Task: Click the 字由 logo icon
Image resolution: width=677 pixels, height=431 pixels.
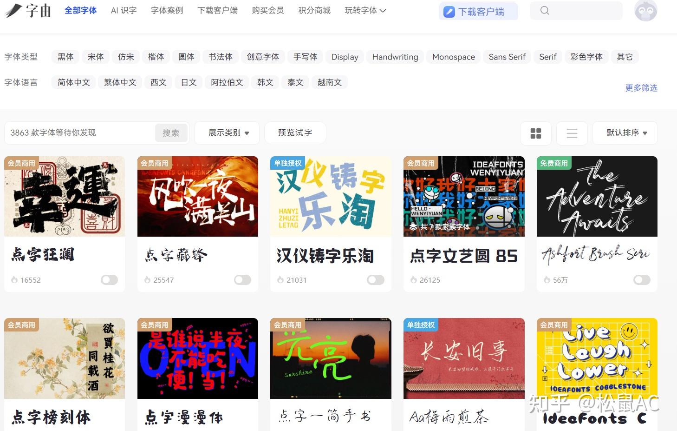Action: (x=28, y=10)
